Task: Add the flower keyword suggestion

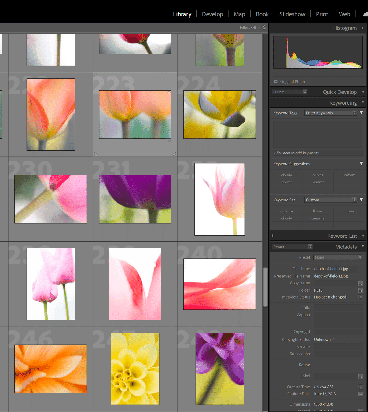Action: click(x=286, y=182)
